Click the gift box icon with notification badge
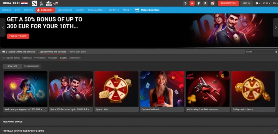This screenshot has height=134, width=278. (x=213, y=3)
